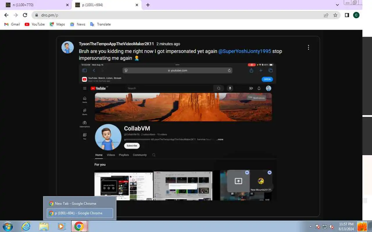Viewport: 372px width, 232px height.
Task: Click the YouTube logo
Action: (98, 88)
